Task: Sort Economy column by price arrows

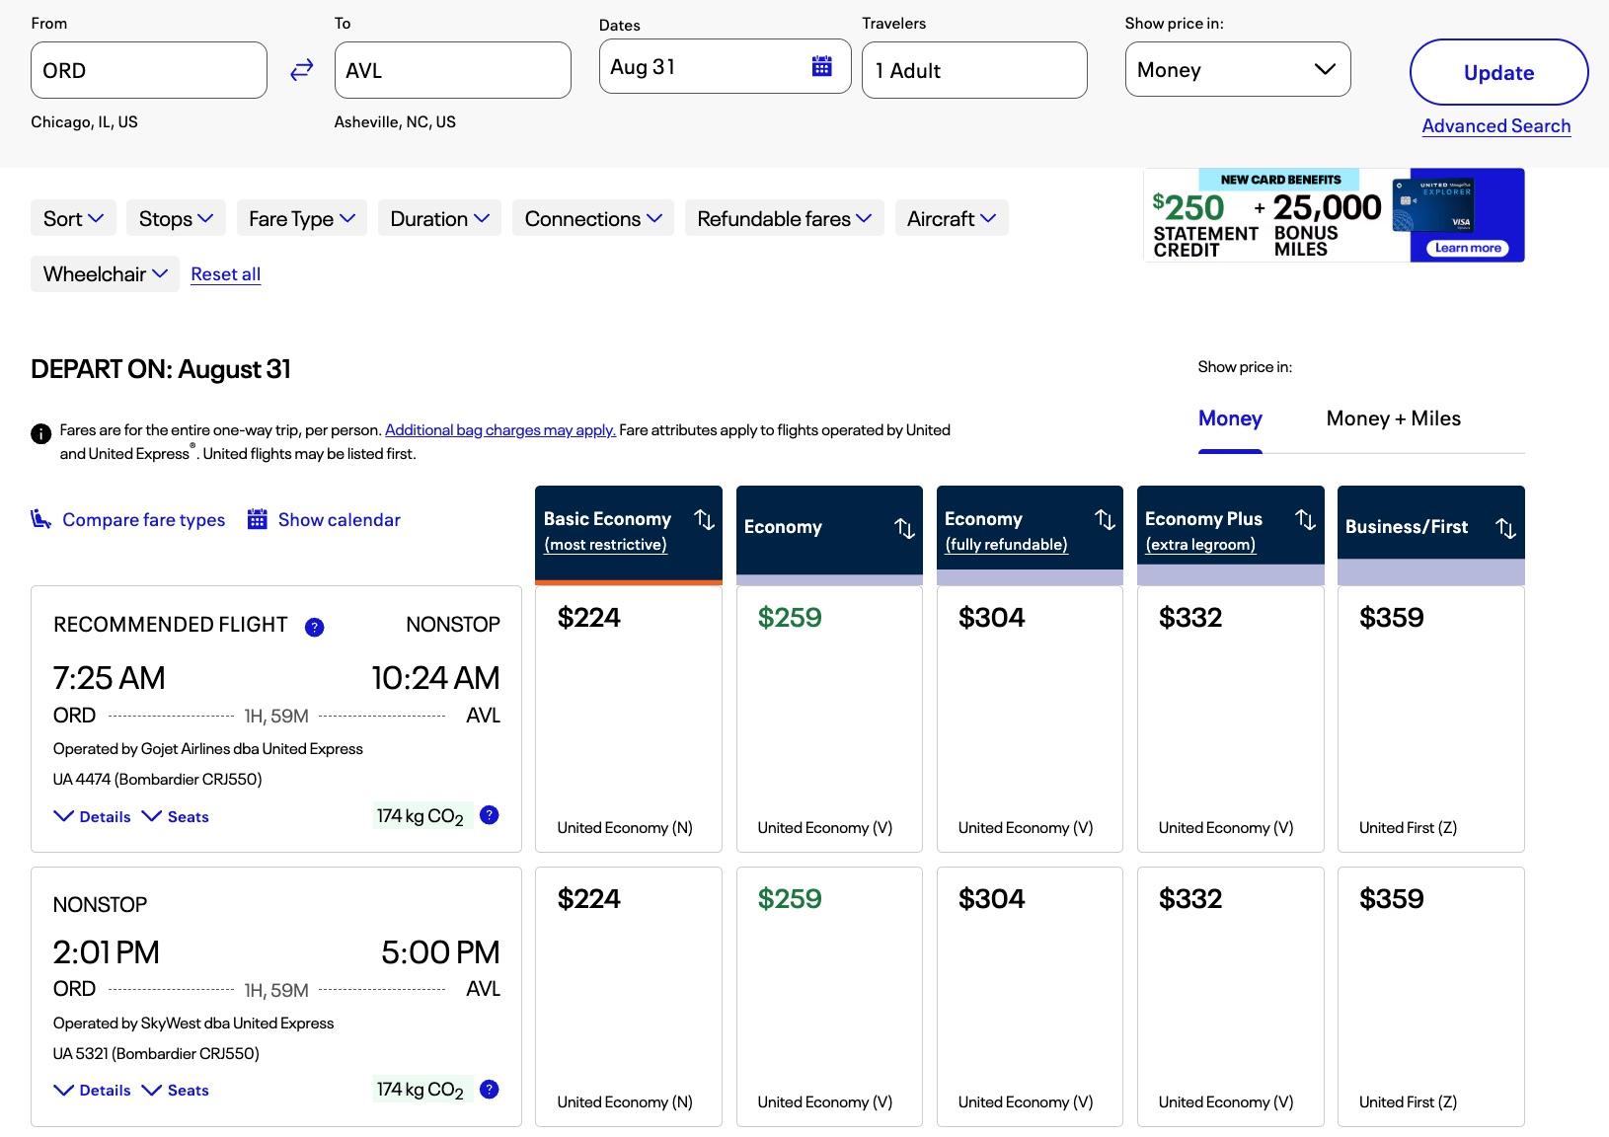Action: [x=904, y=528]
